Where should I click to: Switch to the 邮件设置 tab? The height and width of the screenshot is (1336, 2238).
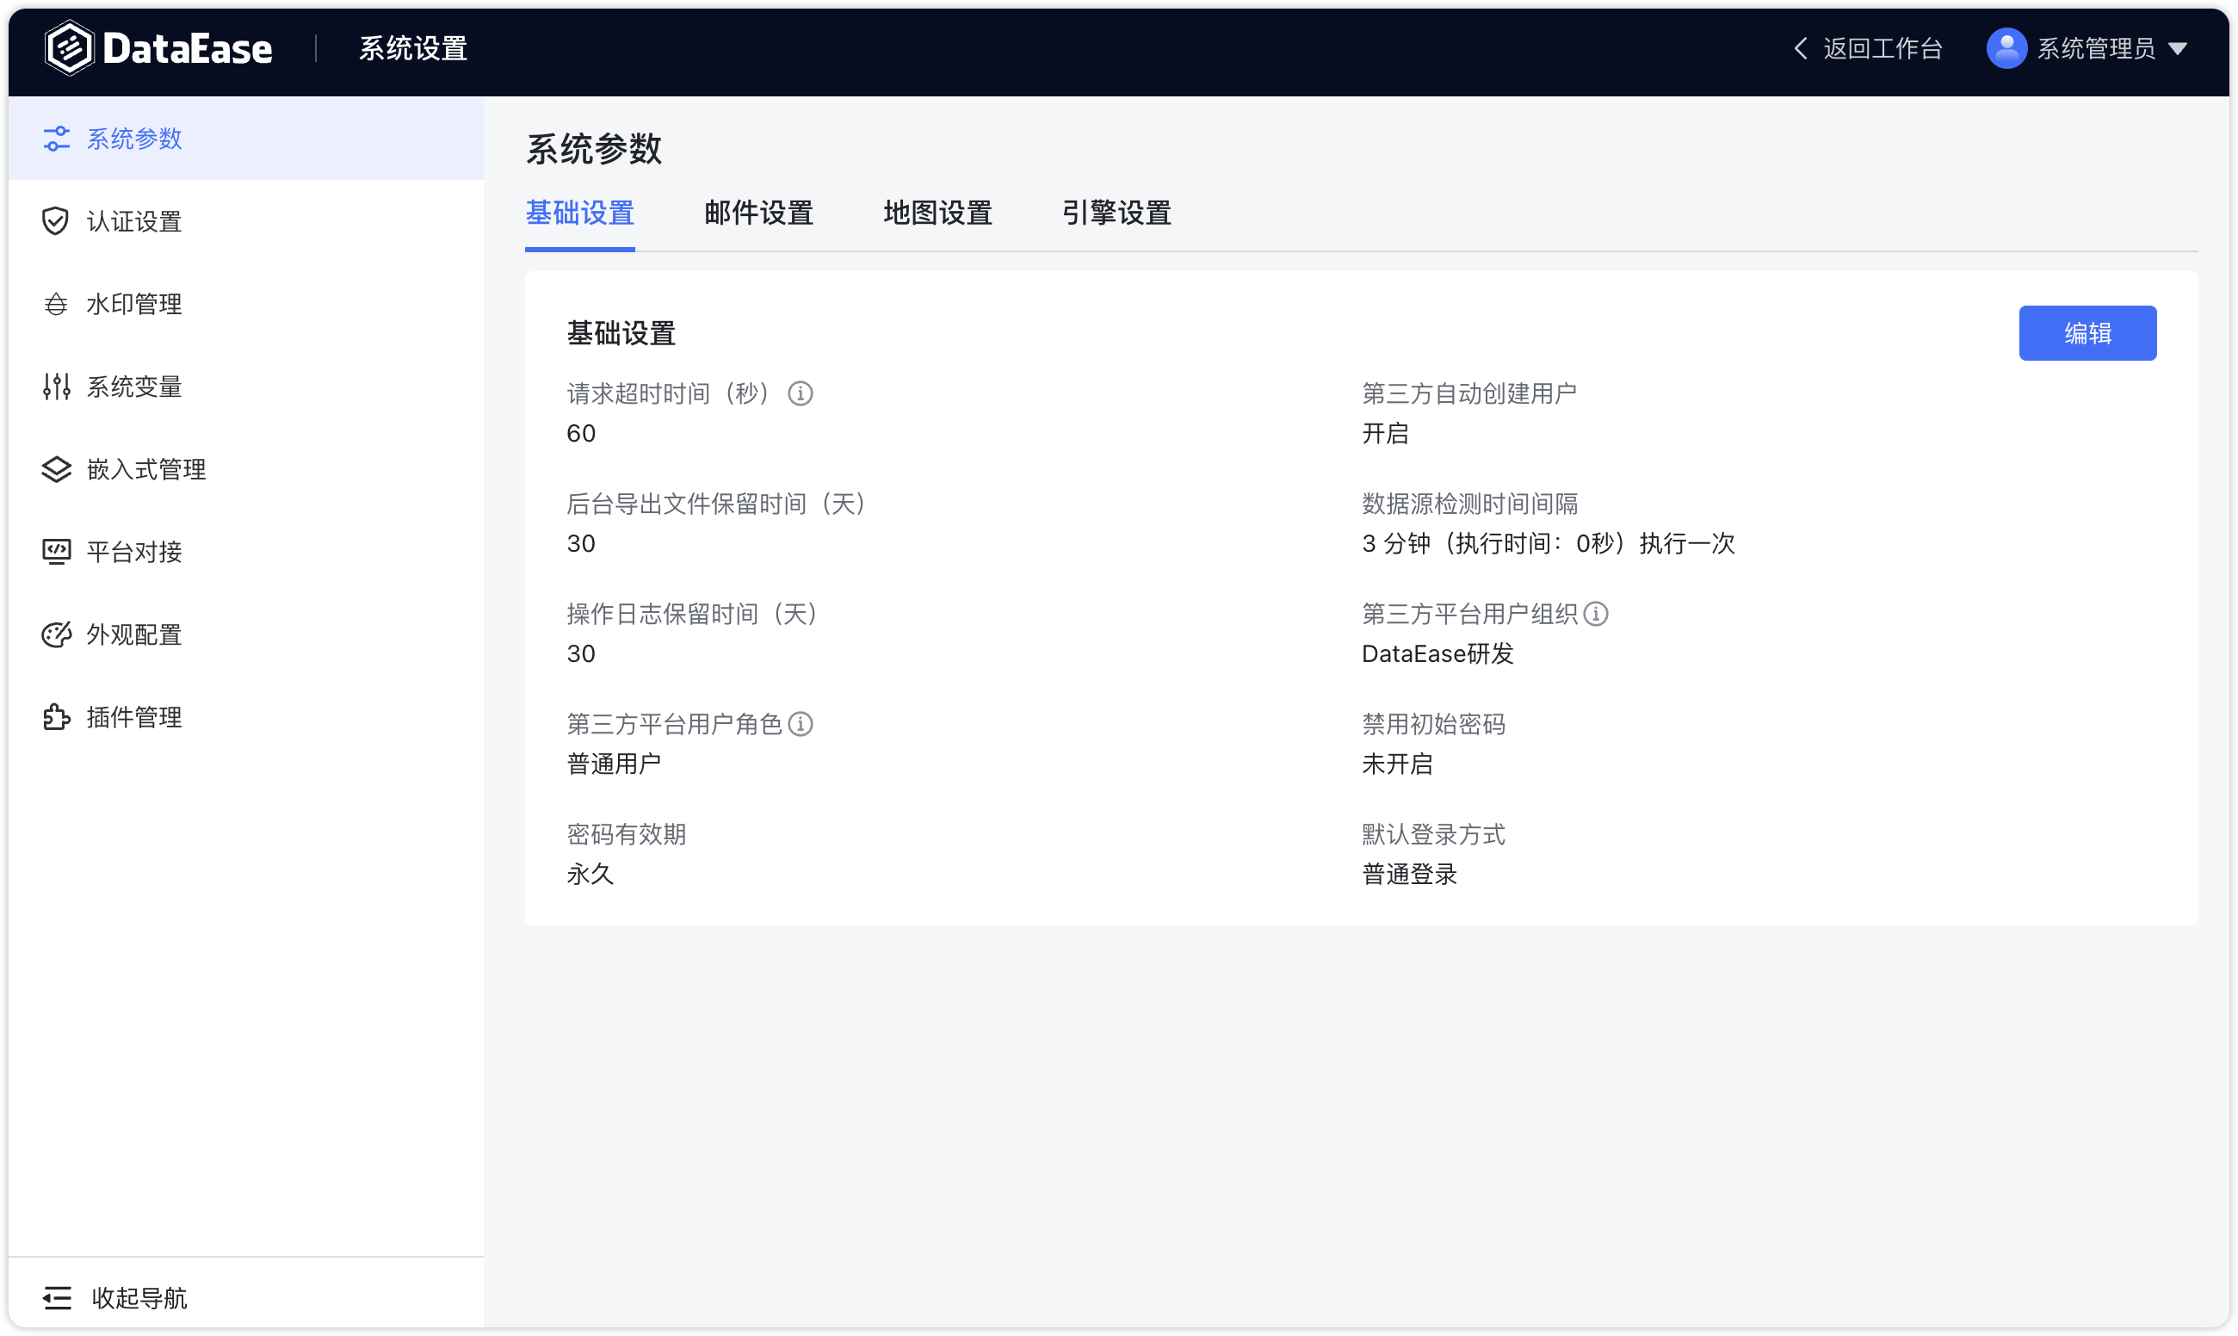759,213
